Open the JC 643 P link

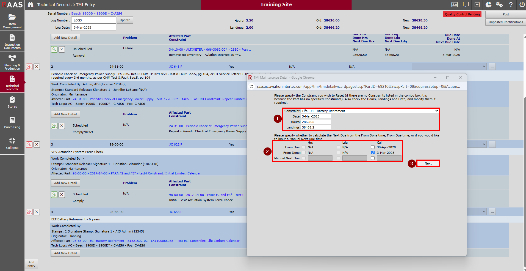(176, 67)
